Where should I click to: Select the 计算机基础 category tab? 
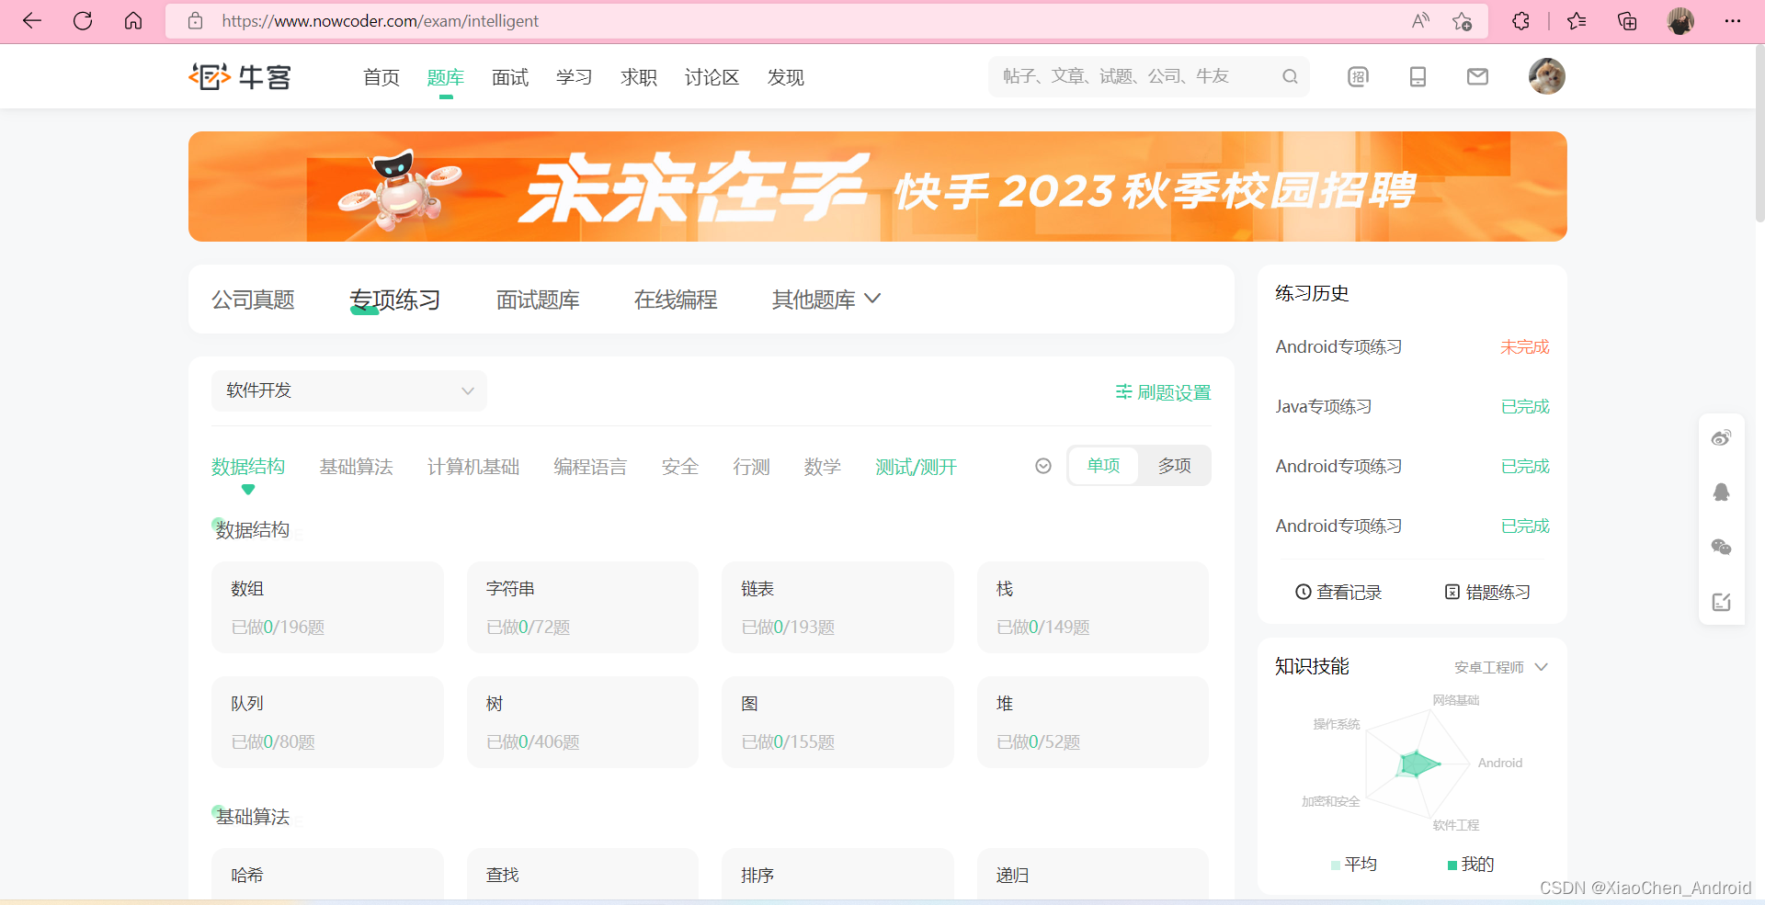click(473, 467)
